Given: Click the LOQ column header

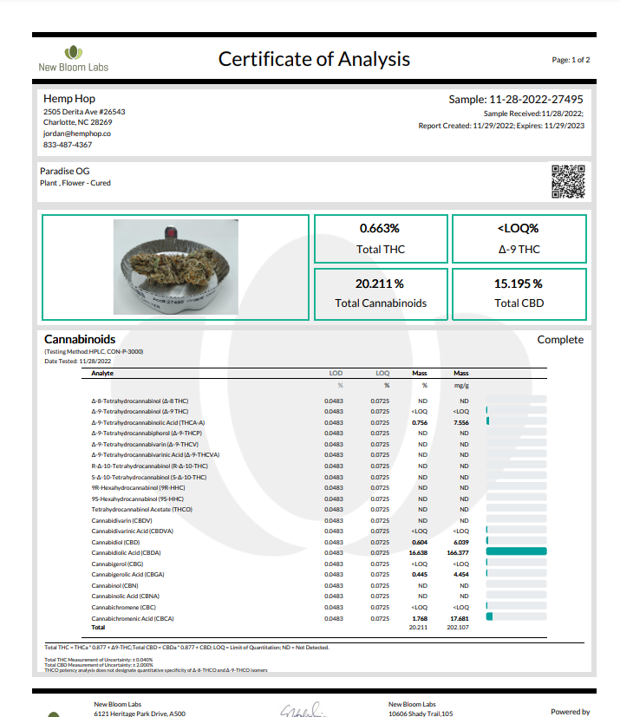Looking at the screenshot, I should pos(382,373).
